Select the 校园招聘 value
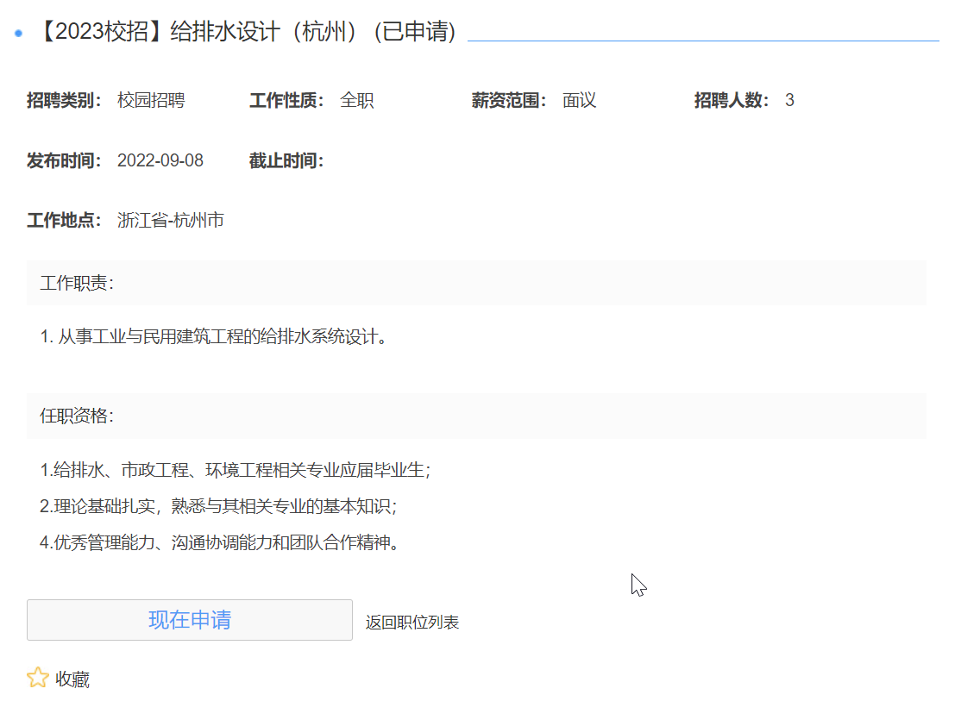This screenshot has height=720, width=955. [x=151, y=100]
